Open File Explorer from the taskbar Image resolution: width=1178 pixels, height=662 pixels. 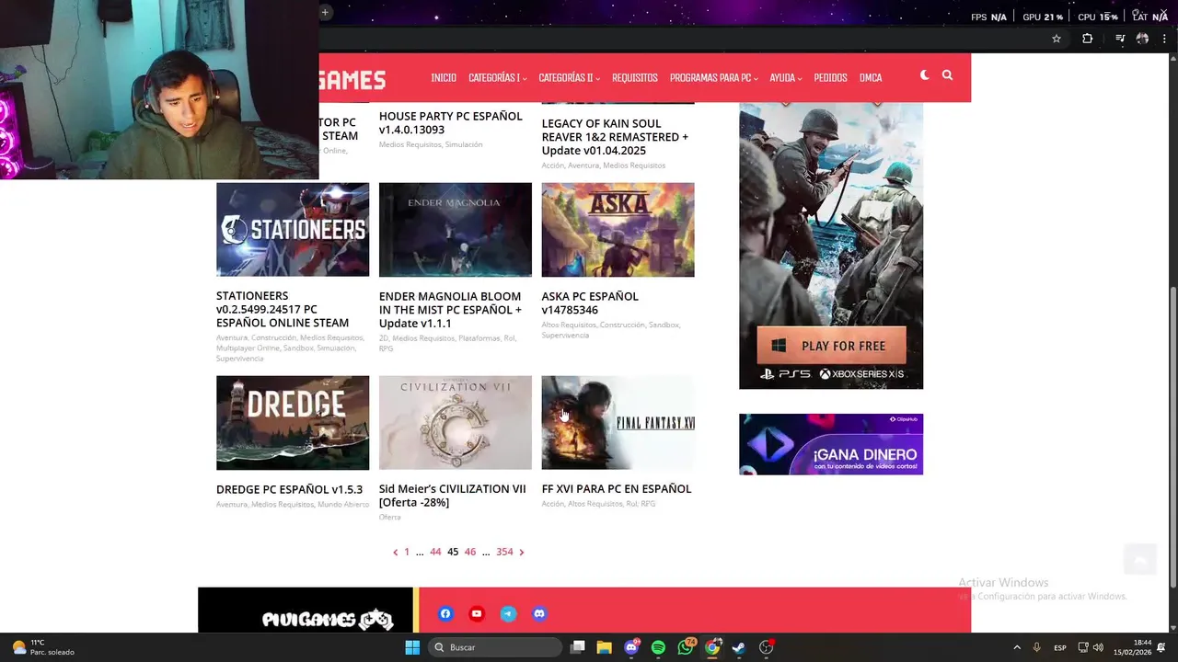point(604,647)
